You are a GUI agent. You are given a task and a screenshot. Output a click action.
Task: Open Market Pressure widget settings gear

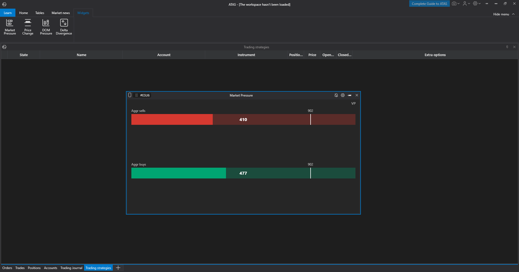coord(343,95)
